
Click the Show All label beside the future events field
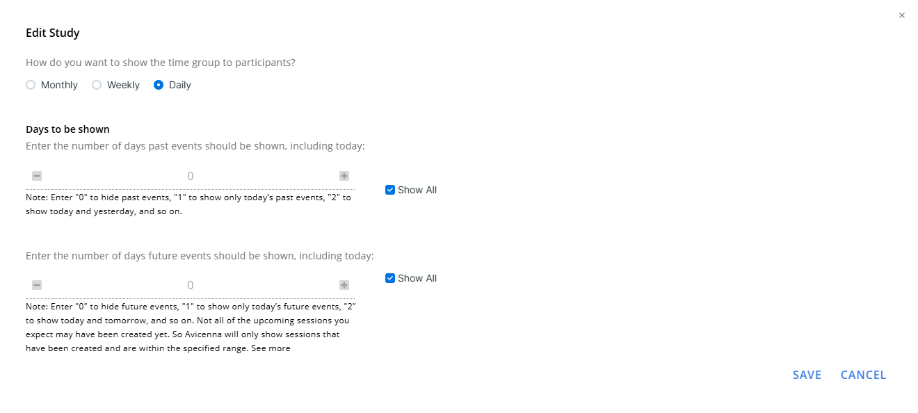tap(417, 278)
